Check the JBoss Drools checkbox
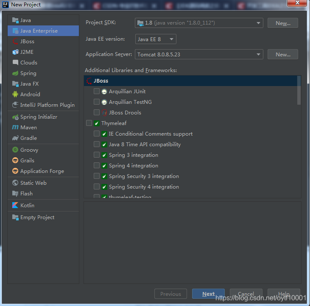 coord(97,112)
